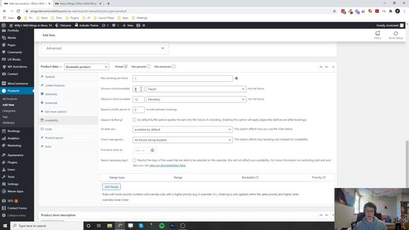
Task: Toggle the Virtual checkbox
Action: click(125, 66)
